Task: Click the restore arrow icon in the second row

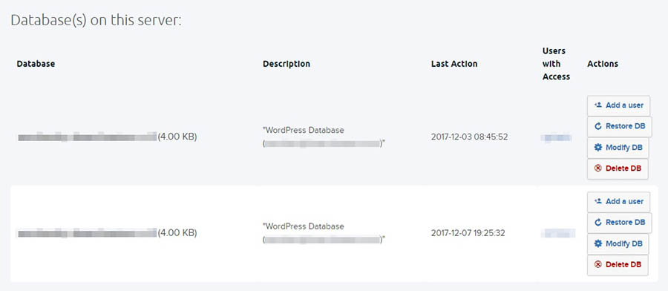Action: point(597,223)
